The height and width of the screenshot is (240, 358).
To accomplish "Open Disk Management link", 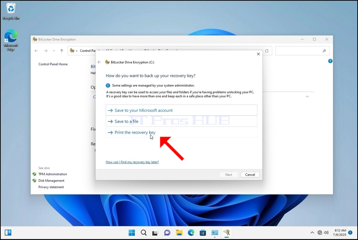I will [x=51, y=181].
